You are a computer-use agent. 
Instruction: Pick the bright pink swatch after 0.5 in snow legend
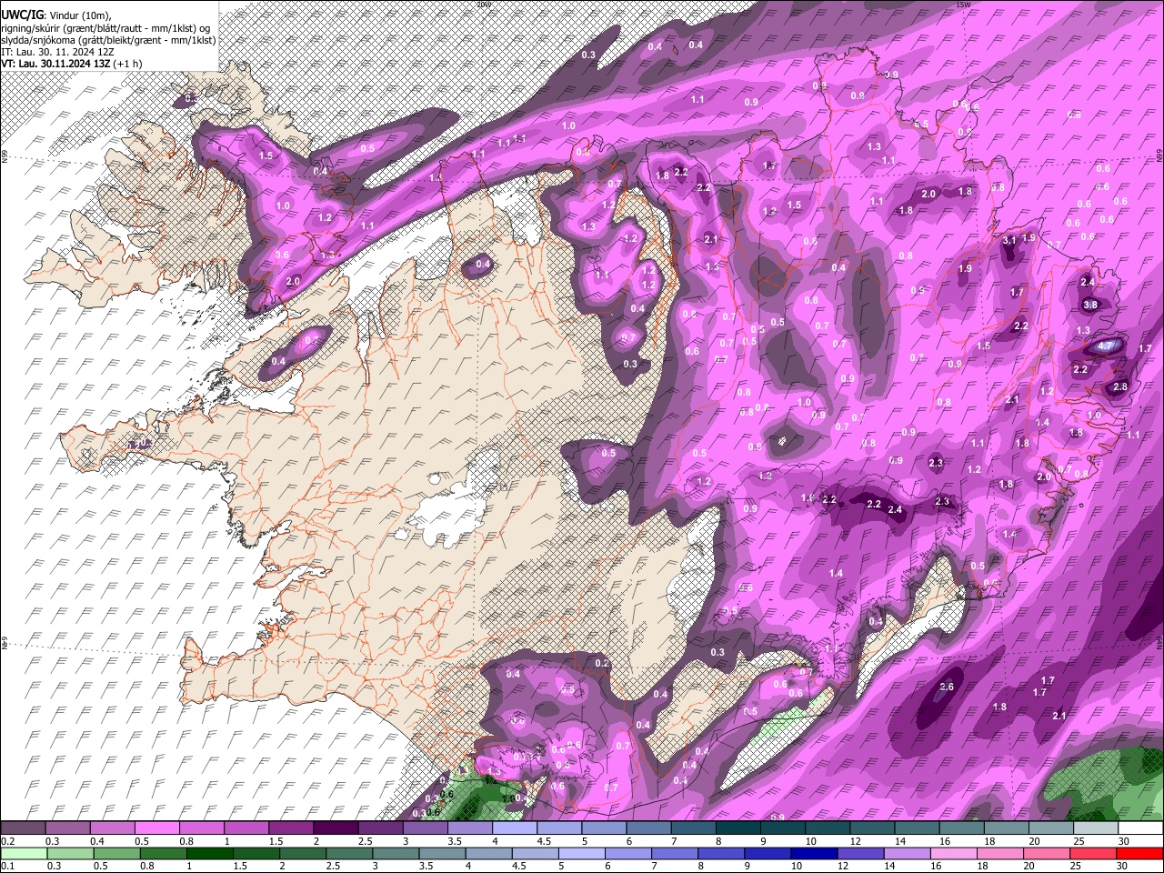tap(157, 828)
